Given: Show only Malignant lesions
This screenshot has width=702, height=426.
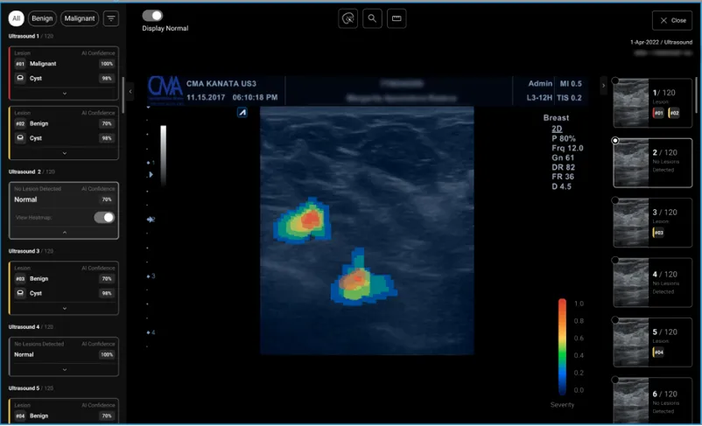Looking at the screenshot, I should point(79,17).
